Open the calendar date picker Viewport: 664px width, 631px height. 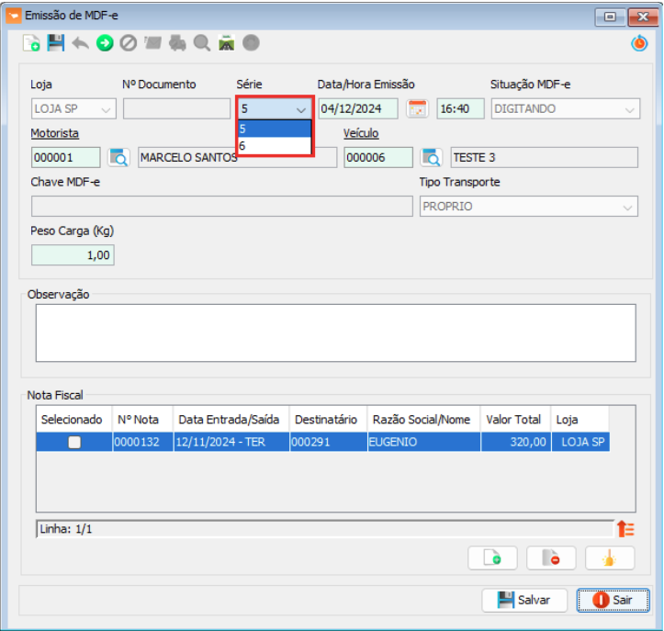[418, 108]
